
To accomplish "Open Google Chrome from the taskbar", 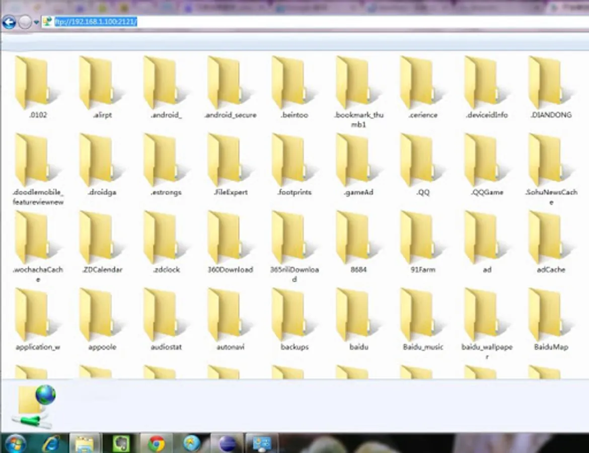I will tap(156, 443).
